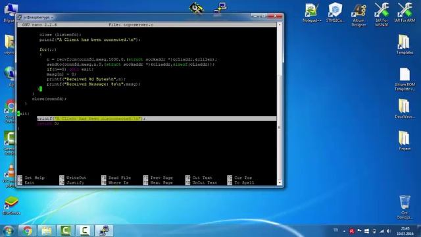Click 'Next Page' in nano shortcut bar
This screenshot has height=237, width=421.
[x=162, y=183]
